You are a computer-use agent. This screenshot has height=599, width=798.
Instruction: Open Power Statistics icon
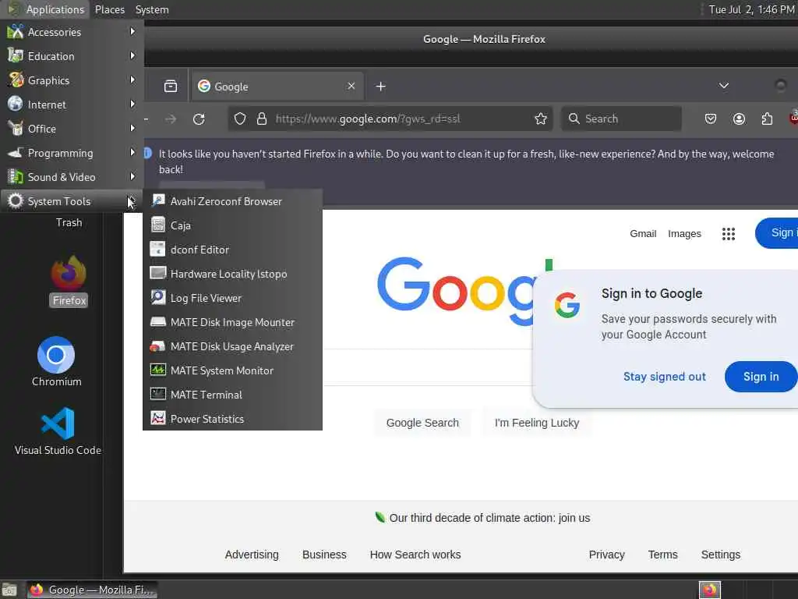point(157,418)
